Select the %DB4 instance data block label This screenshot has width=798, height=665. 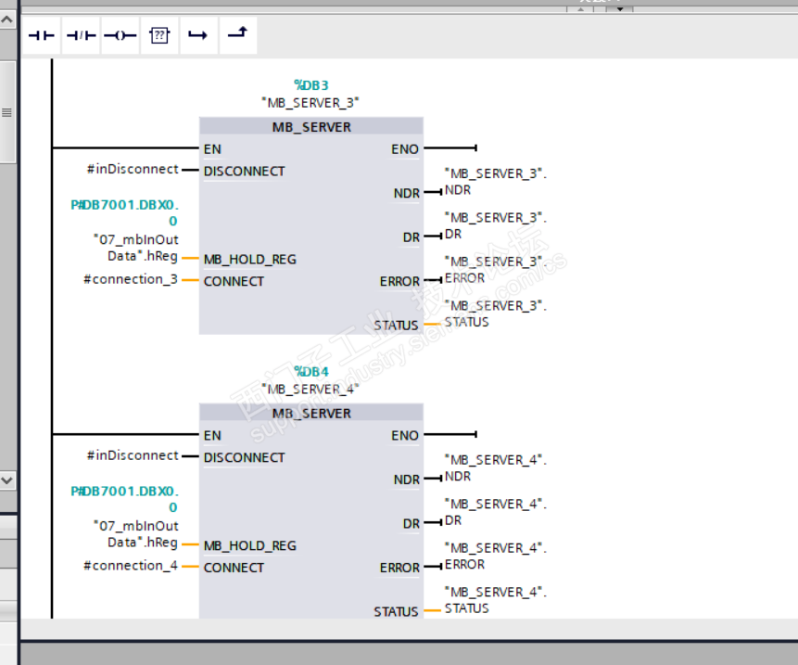[311, 372]
